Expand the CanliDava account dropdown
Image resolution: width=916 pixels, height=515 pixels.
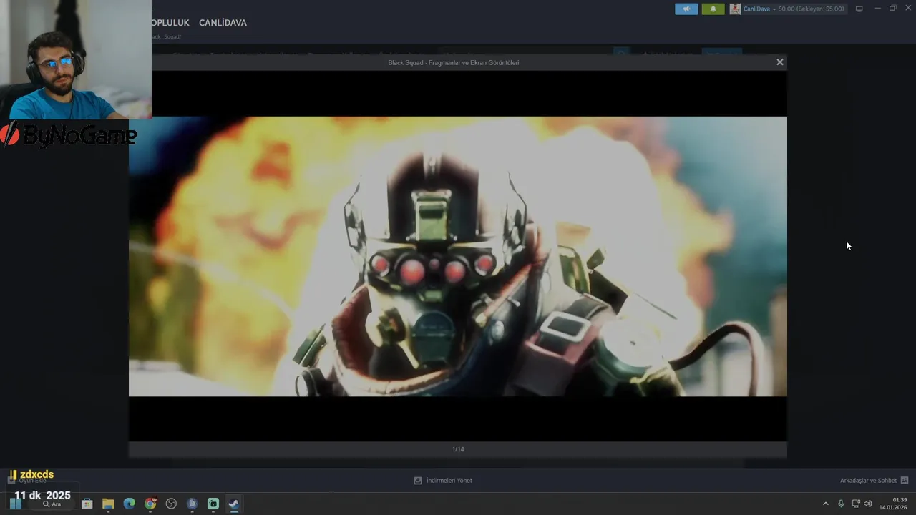coord(759,9)
